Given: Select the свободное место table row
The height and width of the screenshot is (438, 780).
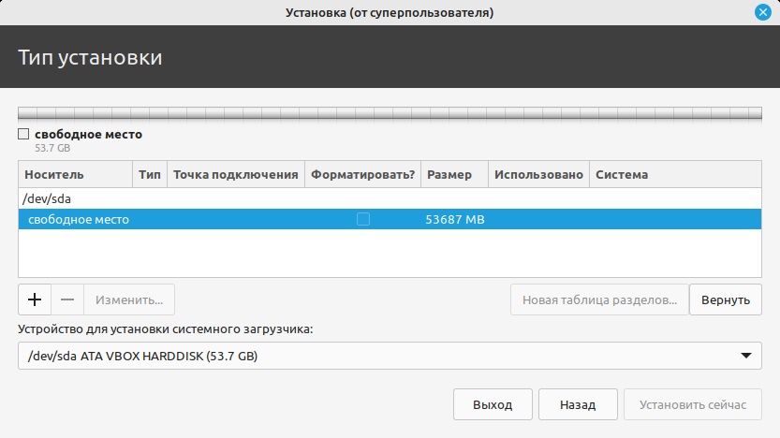Looking at the screenshot, I should (79, 219).
